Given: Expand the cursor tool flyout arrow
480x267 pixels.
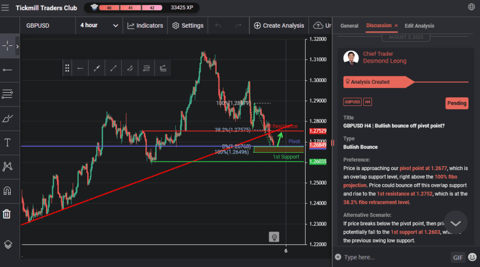Looking at the screenshot, I should point(17,46).
